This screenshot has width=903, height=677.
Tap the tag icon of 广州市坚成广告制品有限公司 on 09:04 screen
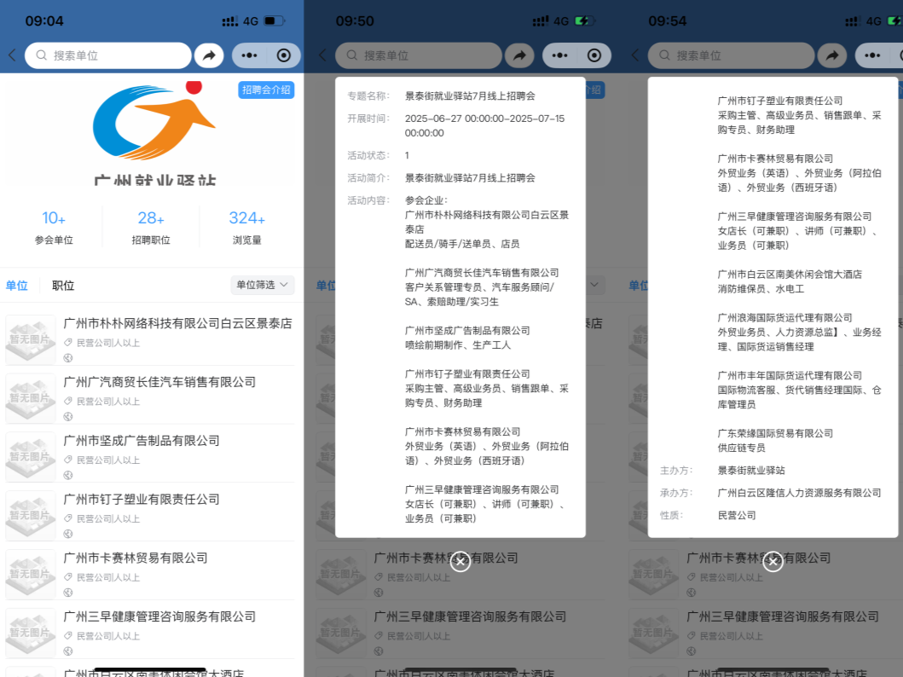(68, 460)
